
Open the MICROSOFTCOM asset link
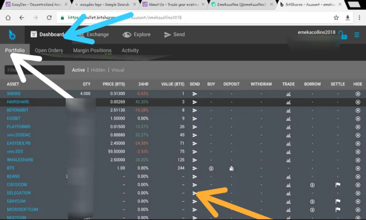pos(22,209)
